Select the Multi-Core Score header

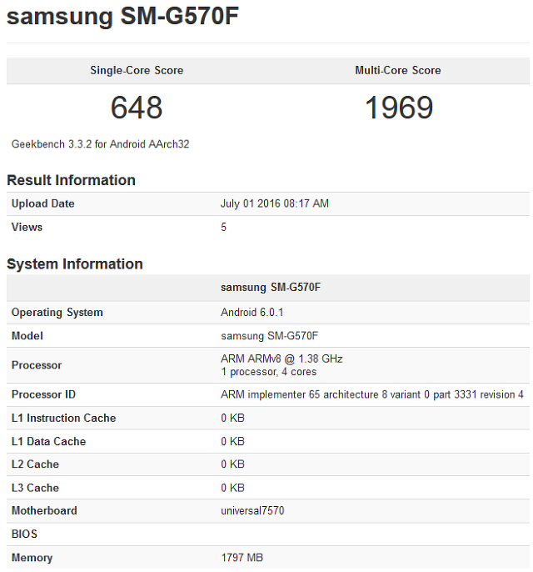pyautogui.click(x=398, y=70)
